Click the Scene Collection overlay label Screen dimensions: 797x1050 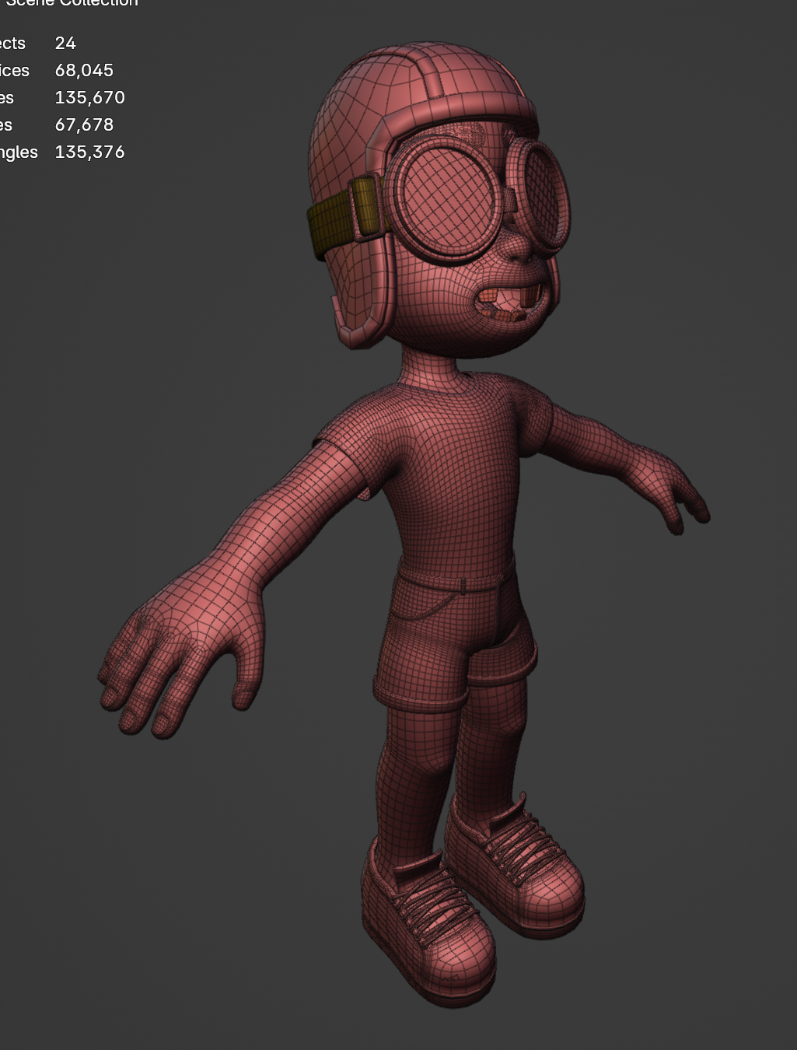(72, 3)
